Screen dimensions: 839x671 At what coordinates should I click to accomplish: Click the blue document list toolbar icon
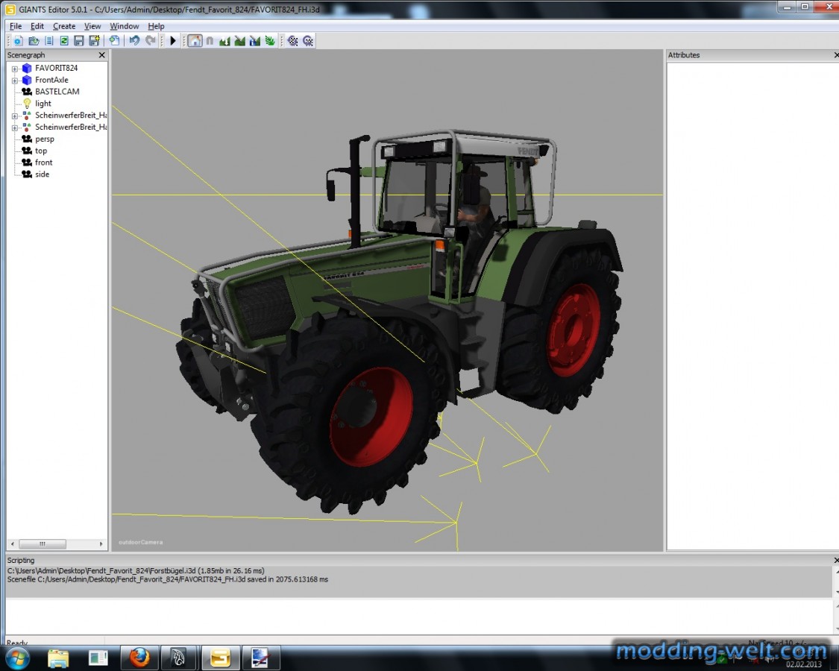49,41
